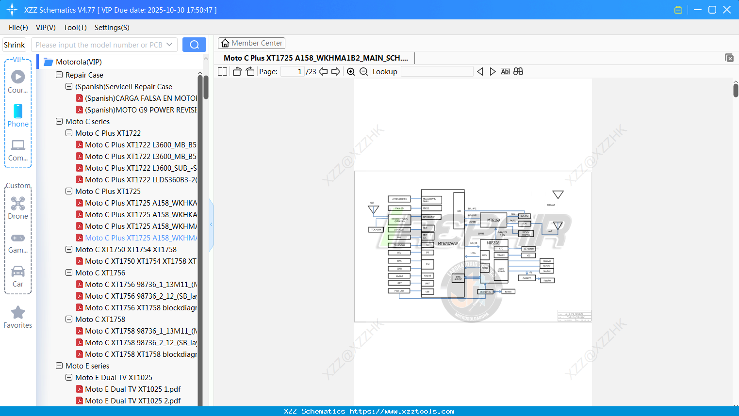Zoom out of the schematic

pos(363,72)
